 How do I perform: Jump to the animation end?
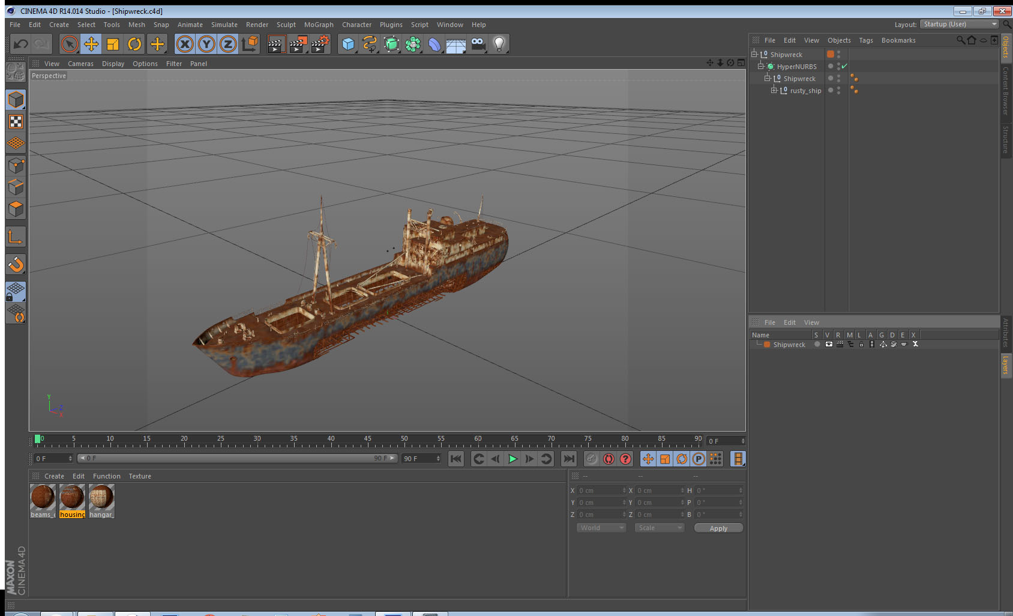point(568,459)
